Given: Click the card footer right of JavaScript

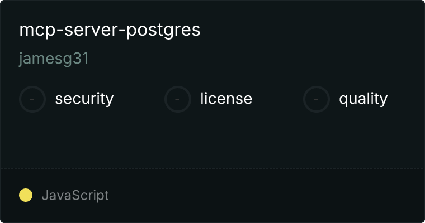Looking at the screenshot, I should coord(266,196).
